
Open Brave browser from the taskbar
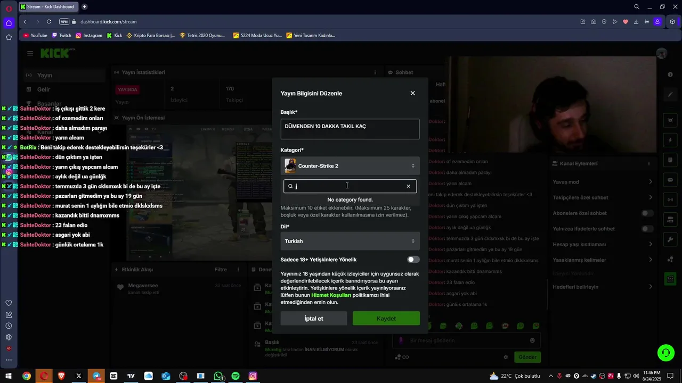click(61, 376)
